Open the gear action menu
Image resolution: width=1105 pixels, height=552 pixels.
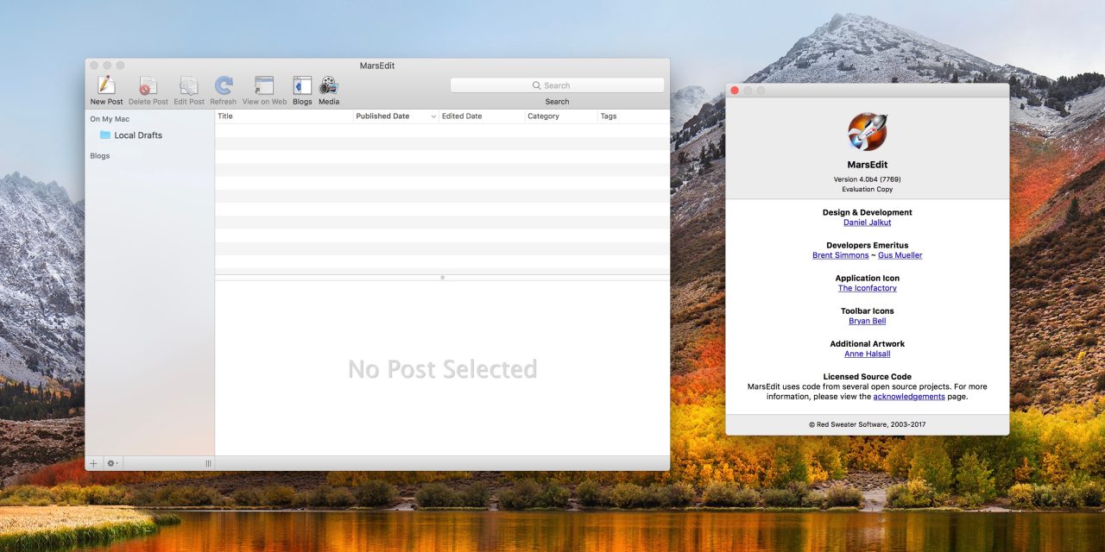pos(111,463)
